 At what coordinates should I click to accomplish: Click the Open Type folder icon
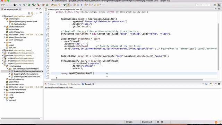click(x=52, y=5)
